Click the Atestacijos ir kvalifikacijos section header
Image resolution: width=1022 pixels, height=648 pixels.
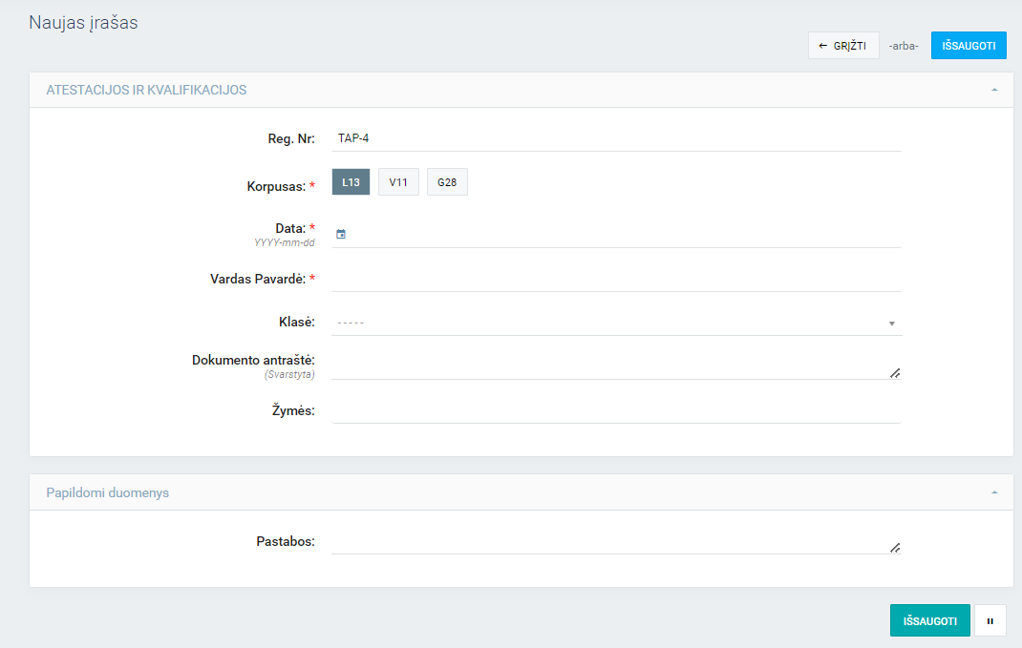(146, 90)
